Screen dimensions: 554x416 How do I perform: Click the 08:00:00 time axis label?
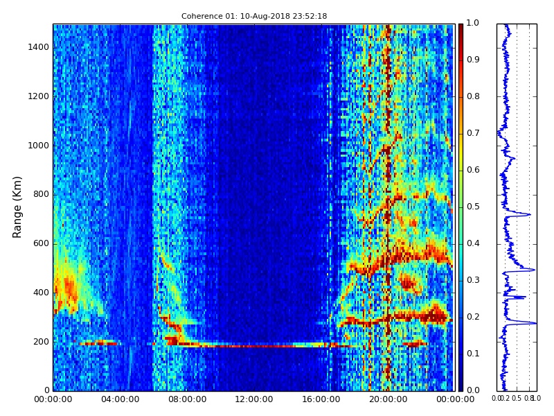[x=187, y=399]
